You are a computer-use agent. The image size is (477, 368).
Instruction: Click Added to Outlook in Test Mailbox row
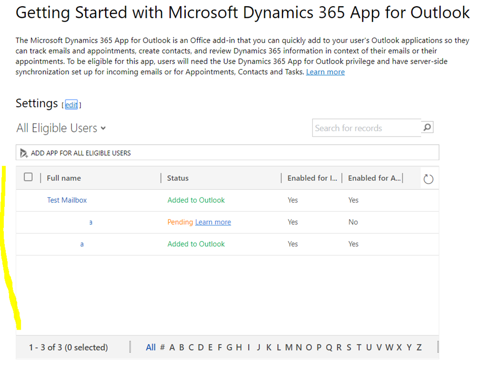point(196,200)
